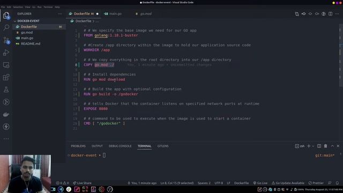Viewport: 343px width, 193px height.
Task: Show additional activity bar views
Action: (6, 139)
